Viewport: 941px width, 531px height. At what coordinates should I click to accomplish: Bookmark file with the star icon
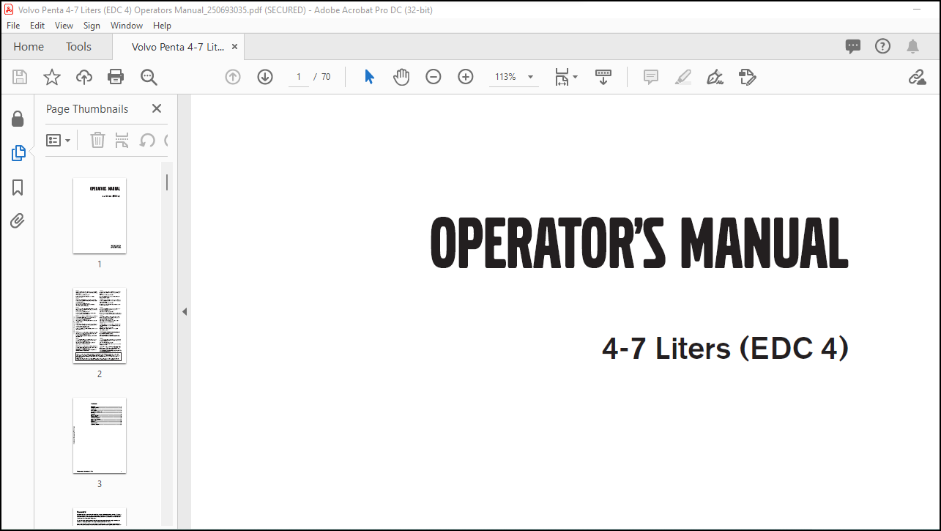click(x=52, y=77)
